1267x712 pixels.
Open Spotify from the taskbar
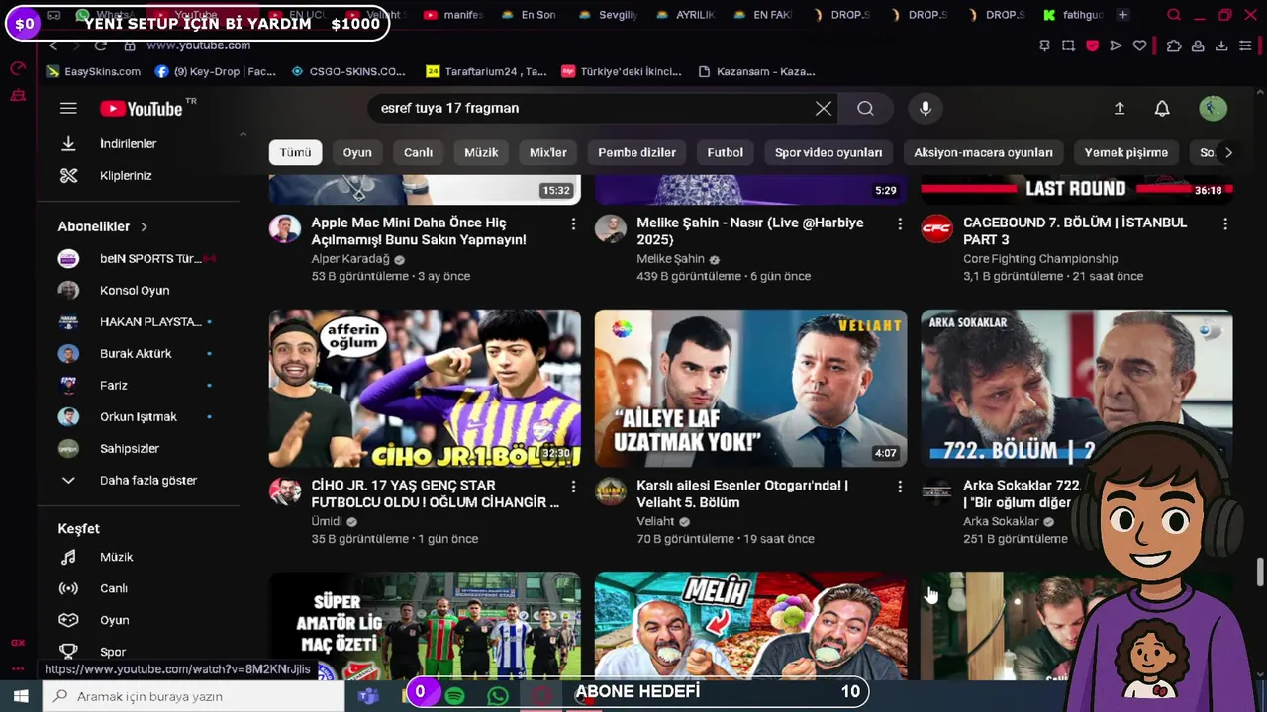(455, 696)
